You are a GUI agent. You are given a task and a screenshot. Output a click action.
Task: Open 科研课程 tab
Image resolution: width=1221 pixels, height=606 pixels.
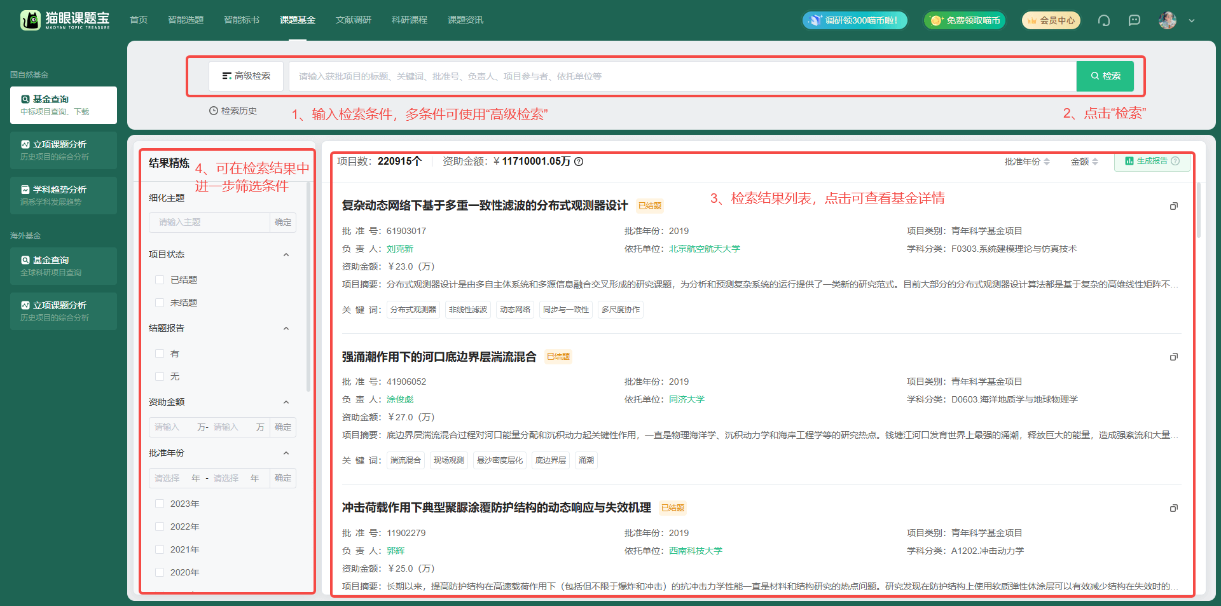[x=410, y=20]
